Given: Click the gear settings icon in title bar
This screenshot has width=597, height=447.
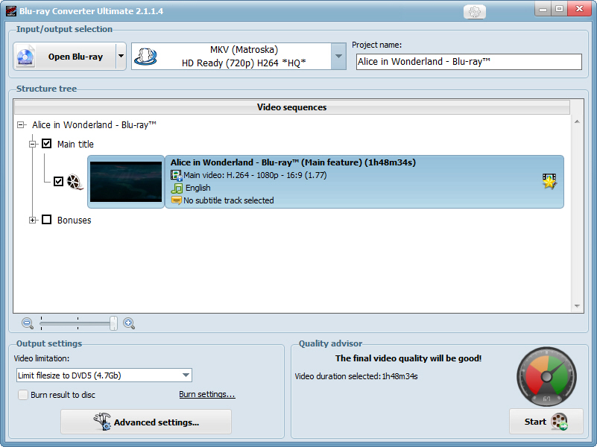Looking at the screenshot, I should [x=475, y=11].
